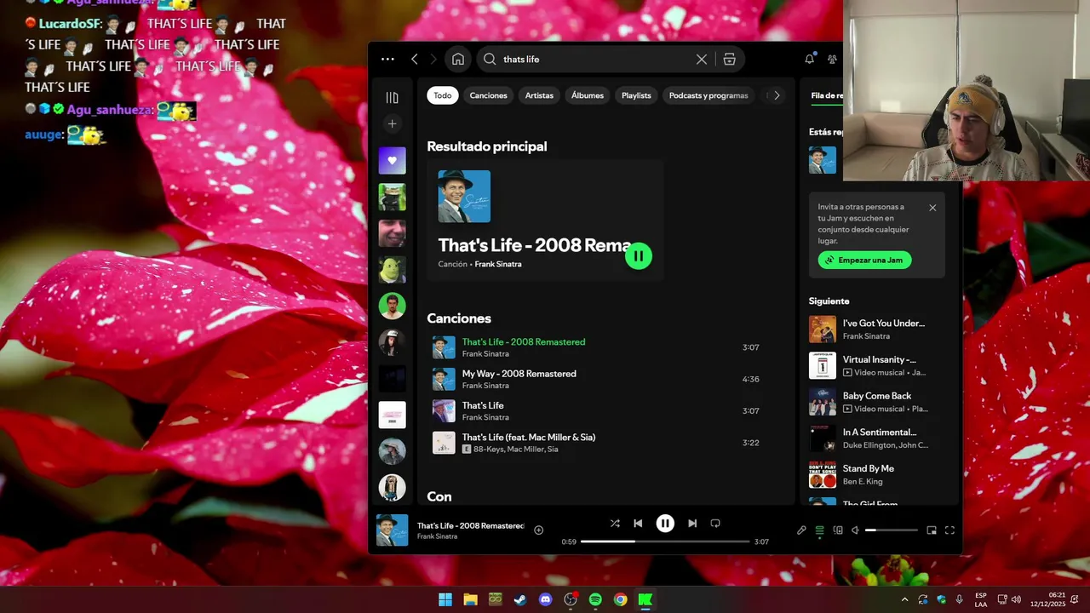1090x613 pixels.
Task: Adjust the Spotify volume slider
Action: pos(892,530)
